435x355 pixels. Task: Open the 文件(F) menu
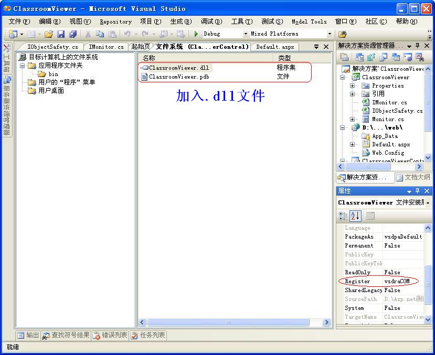19,21
